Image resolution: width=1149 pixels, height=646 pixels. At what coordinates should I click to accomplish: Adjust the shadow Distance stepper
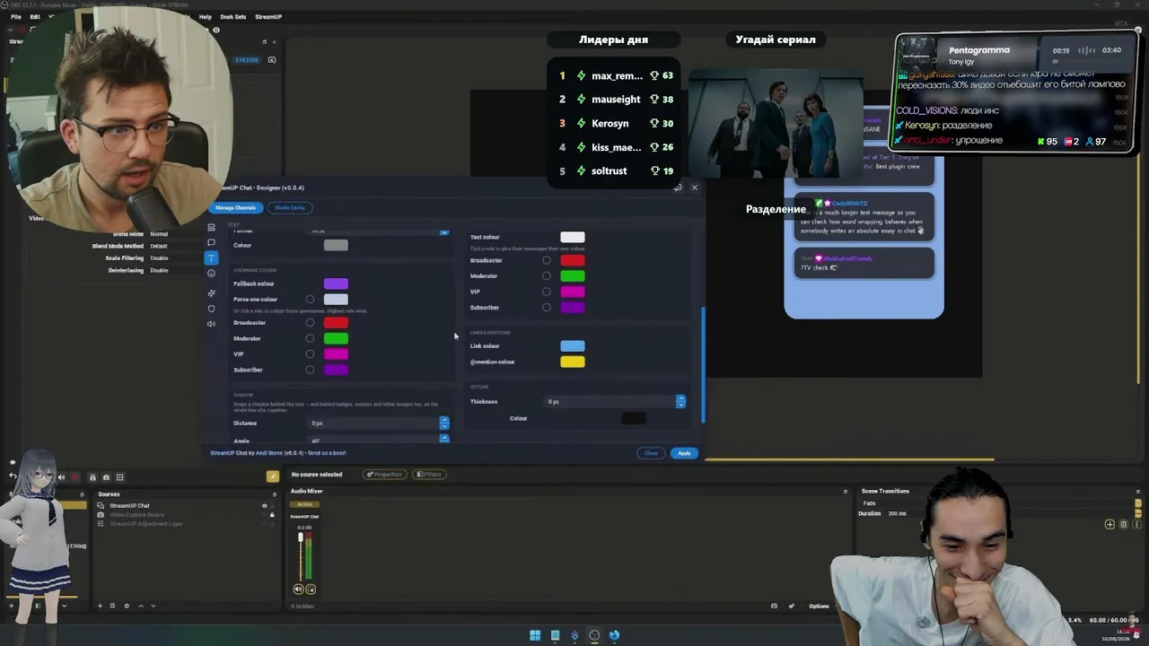click(x=444, y=423)
